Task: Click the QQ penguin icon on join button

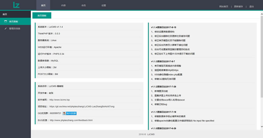Action: [64, 113]
